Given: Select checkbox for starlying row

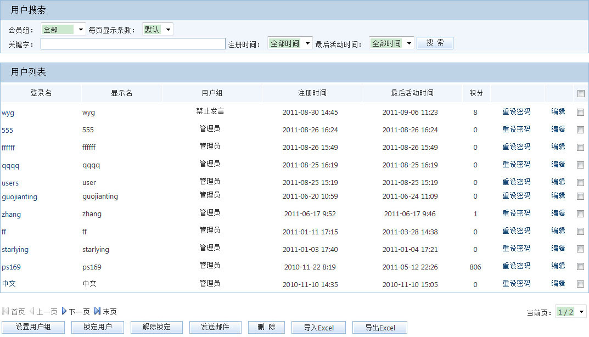Looking at the screenshot, I should tap(580, 249).
